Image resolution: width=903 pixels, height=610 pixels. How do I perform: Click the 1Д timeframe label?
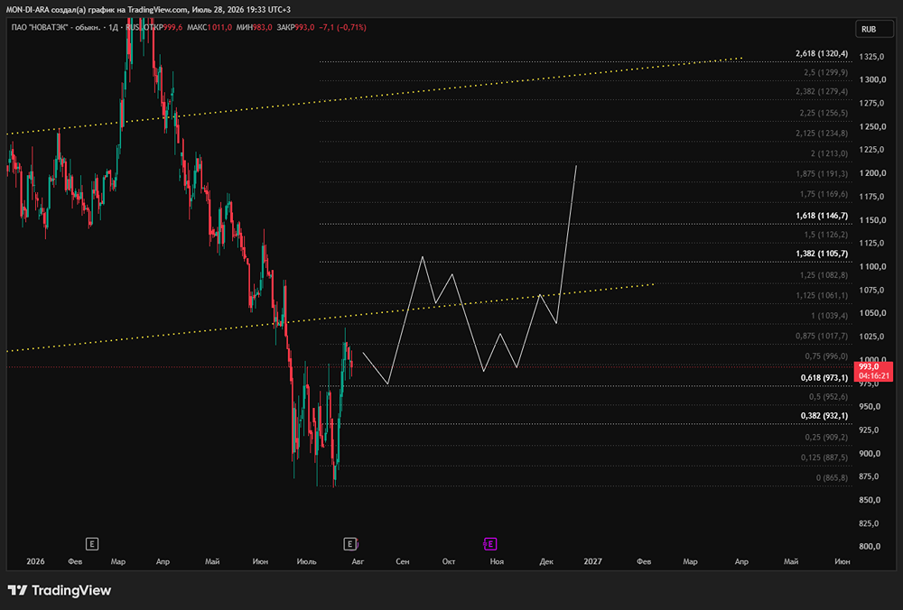click(x=113, y=27)
